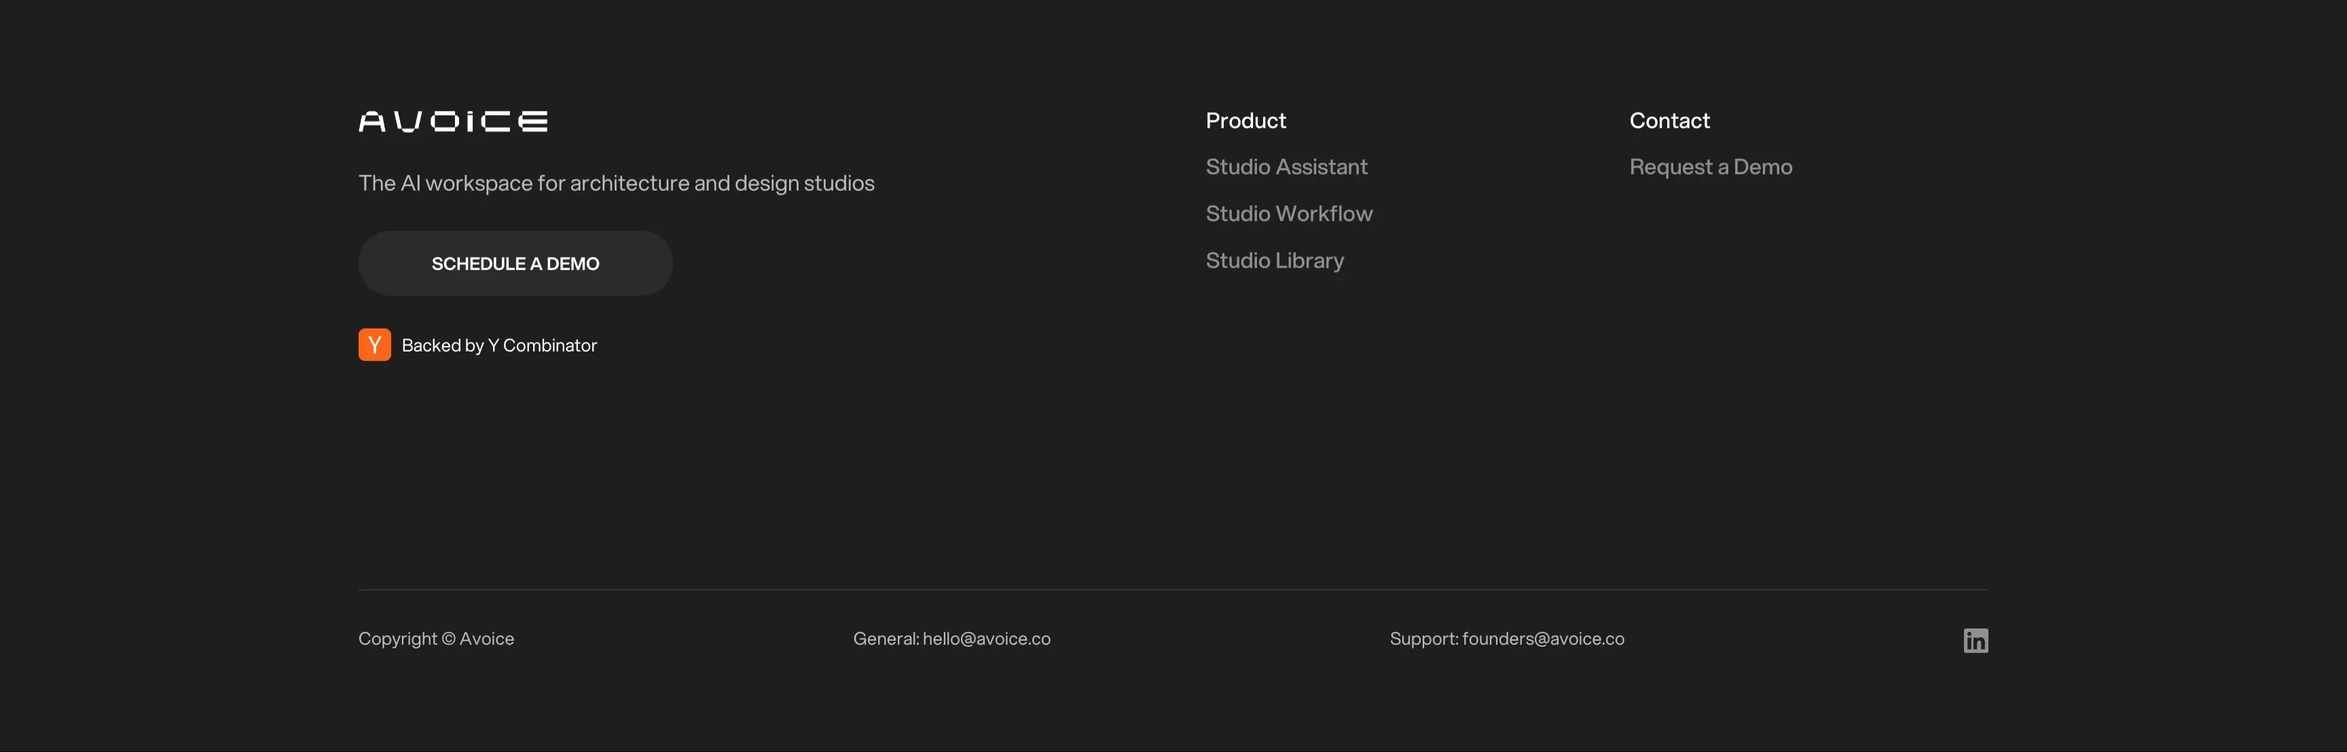Click the Y Combinator logo badge
Viewport: 2347px width, 752px height.
pos(374,345)
